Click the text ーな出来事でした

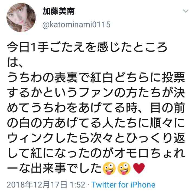click(54, 169)
